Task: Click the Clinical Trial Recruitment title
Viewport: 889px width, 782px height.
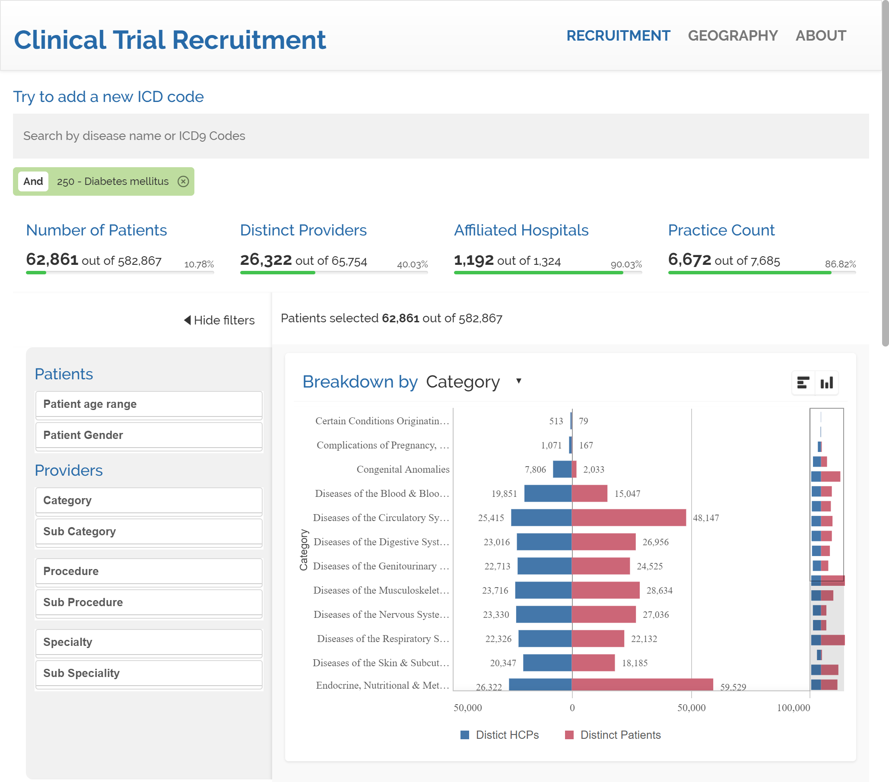Action: coord(170,40)
